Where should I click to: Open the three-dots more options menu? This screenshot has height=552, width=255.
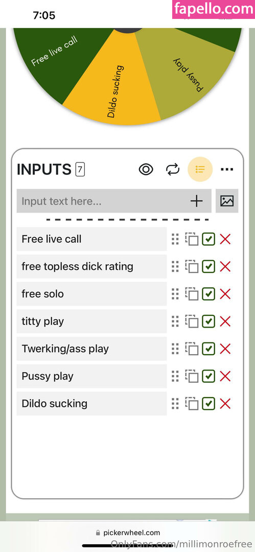(227, 170)
